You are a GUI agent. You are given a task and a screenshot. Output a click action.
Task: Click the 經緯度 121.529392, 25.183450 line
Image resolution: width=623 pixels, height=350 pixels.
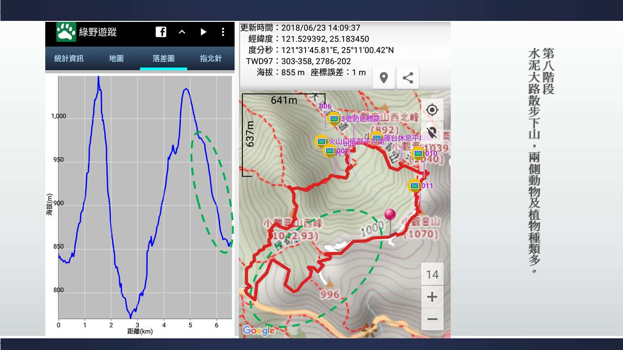click(309, 39)
